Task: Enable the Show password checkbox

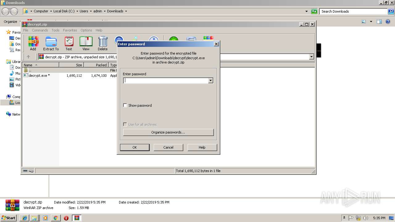Action: [125, 105]
